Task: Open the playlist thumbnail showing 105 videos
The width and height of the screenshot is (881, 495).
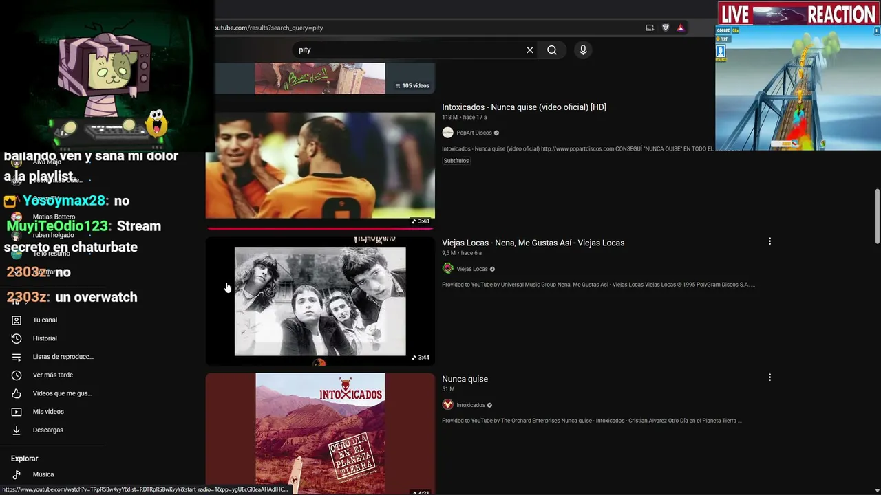Action: pyautogui.click(x=320, y=78)
